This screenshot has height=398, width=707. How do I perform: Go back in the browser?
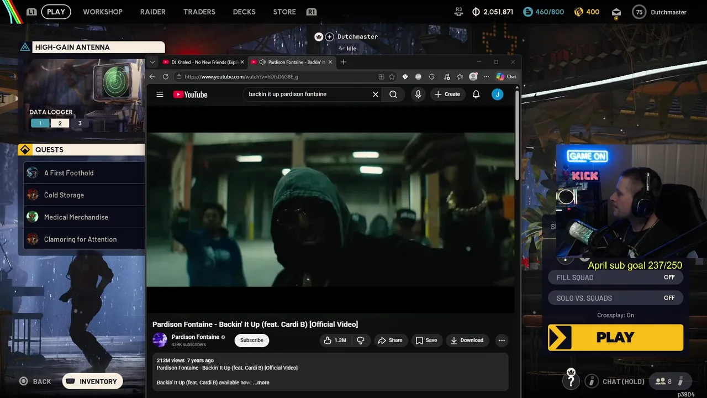tap(152, 77)
